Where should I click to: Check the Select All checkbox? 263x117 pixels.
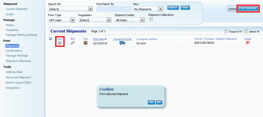click(x=246, y=31)
